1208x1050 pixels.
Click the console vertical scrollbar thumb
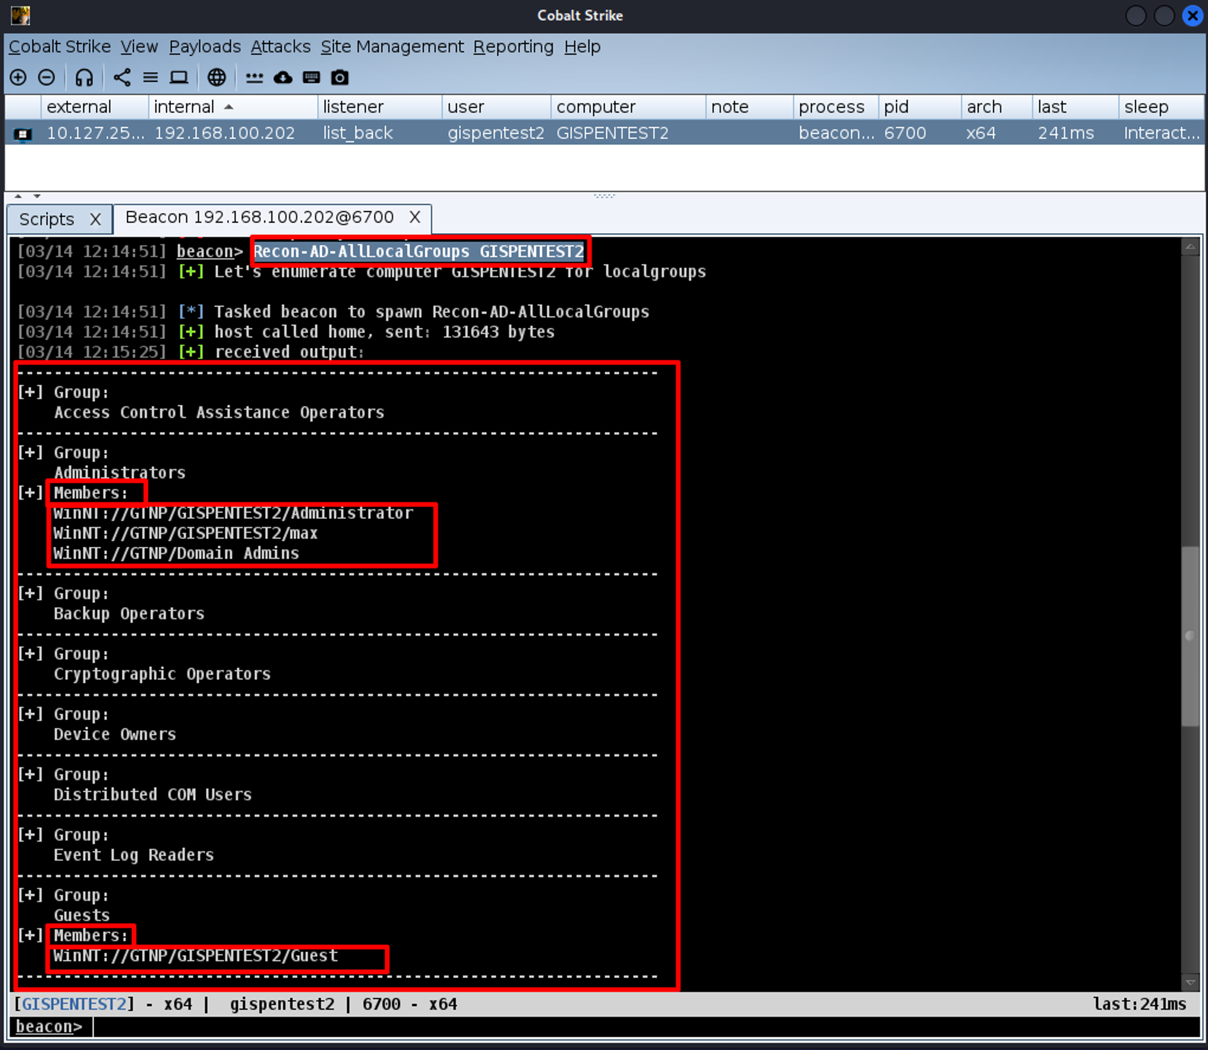click(1189, 634)
